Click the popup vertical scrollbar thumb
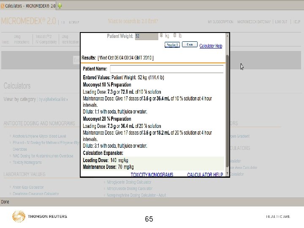 [228, 111]
